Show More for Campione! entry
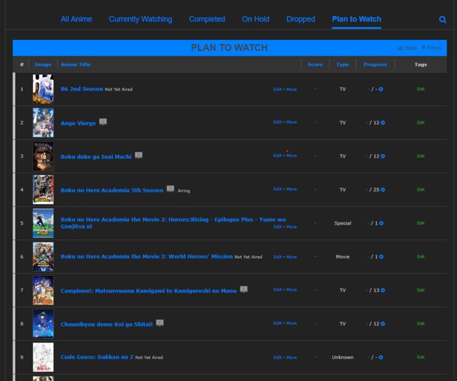Screen dimensions: 457x381 coord(292,290)
